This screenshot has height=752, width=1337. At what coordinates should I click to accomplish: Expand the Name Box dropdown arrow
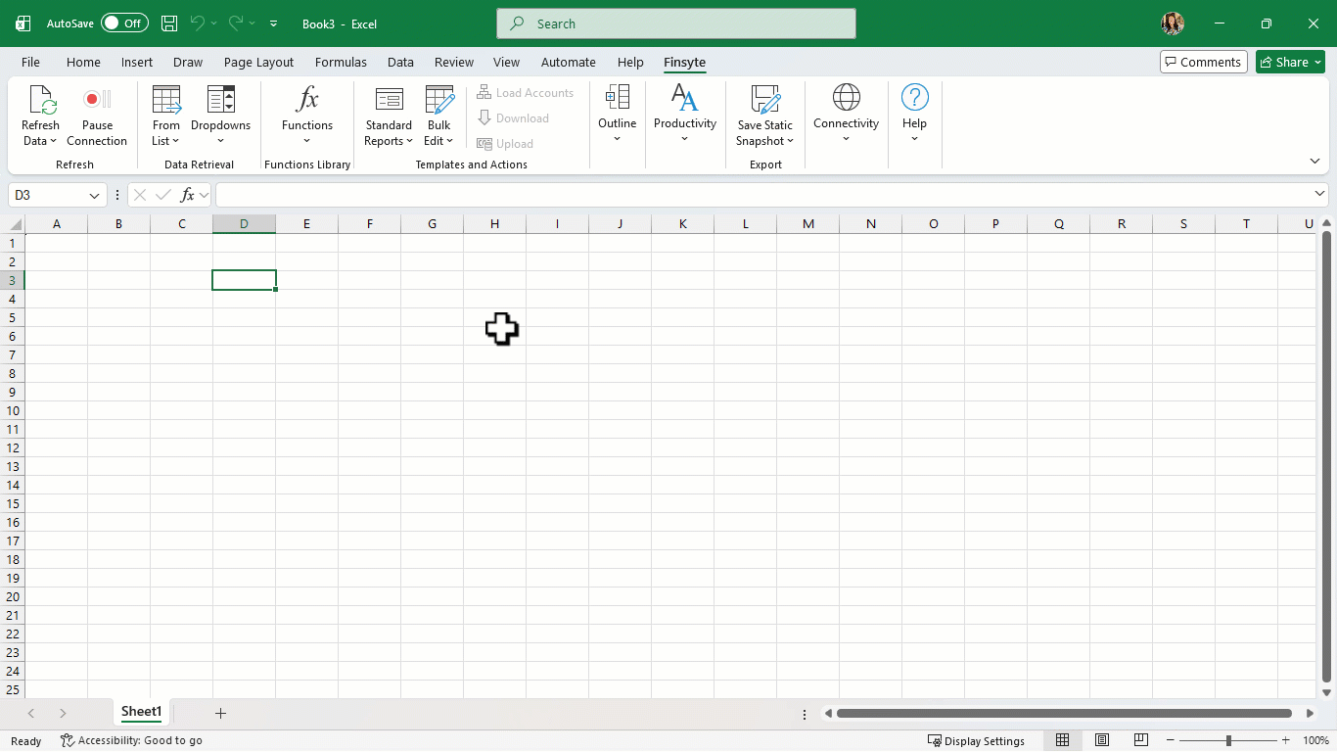click(x=95, y=196)
